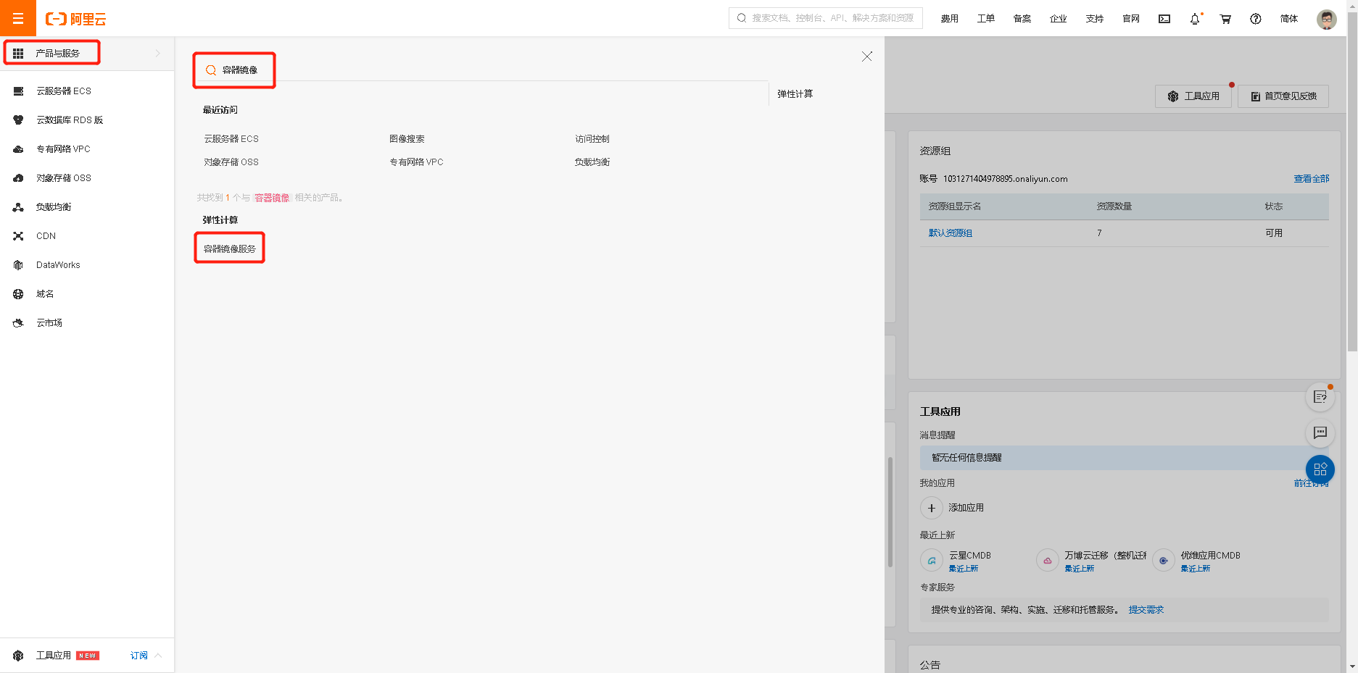The width and height of the screenshot is (1358, 673).
Task: Open the floating chat message button
Action: [x=1320, y=433]
